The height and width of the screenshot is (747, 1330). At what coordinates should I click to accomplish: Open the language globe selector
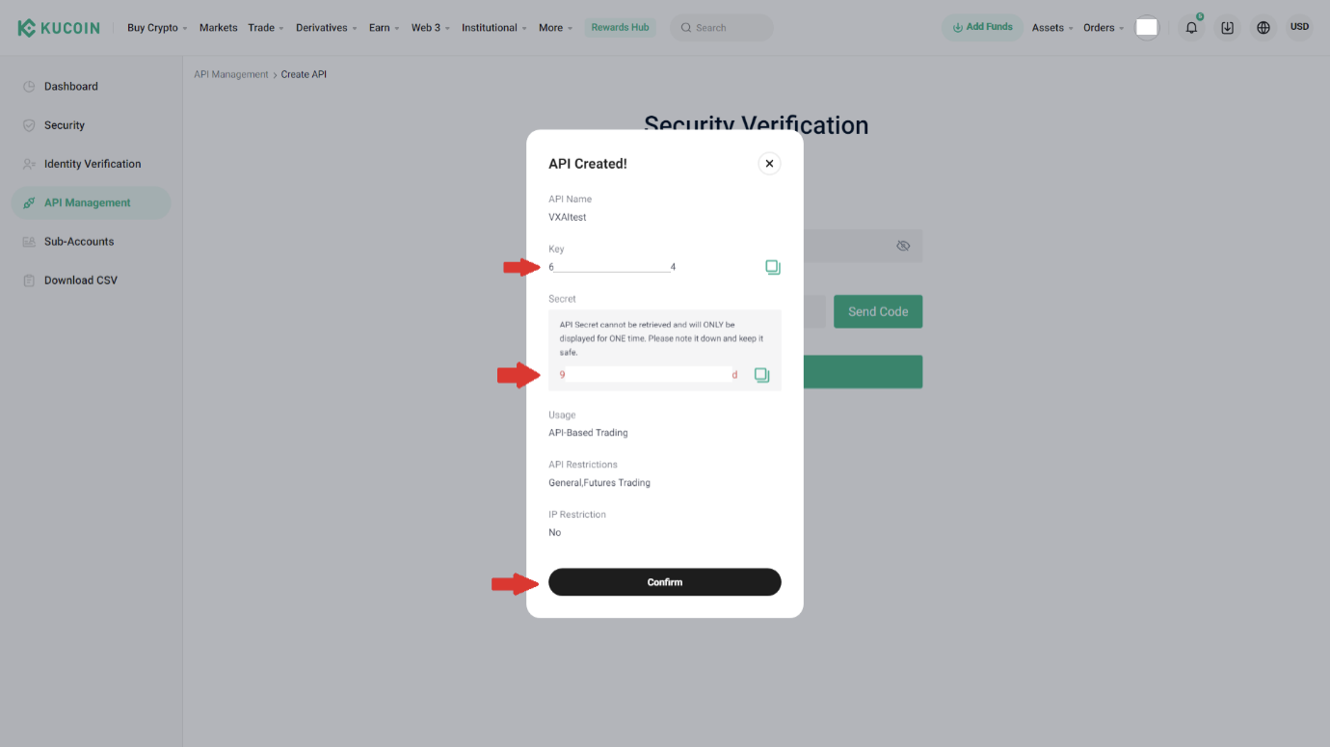click(x=1263, y=28)
